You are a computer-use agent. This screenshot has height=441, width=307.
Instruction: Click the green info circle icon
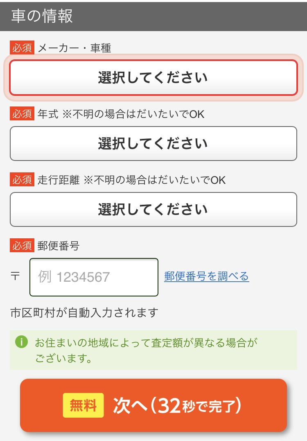(x=22, y=342)
